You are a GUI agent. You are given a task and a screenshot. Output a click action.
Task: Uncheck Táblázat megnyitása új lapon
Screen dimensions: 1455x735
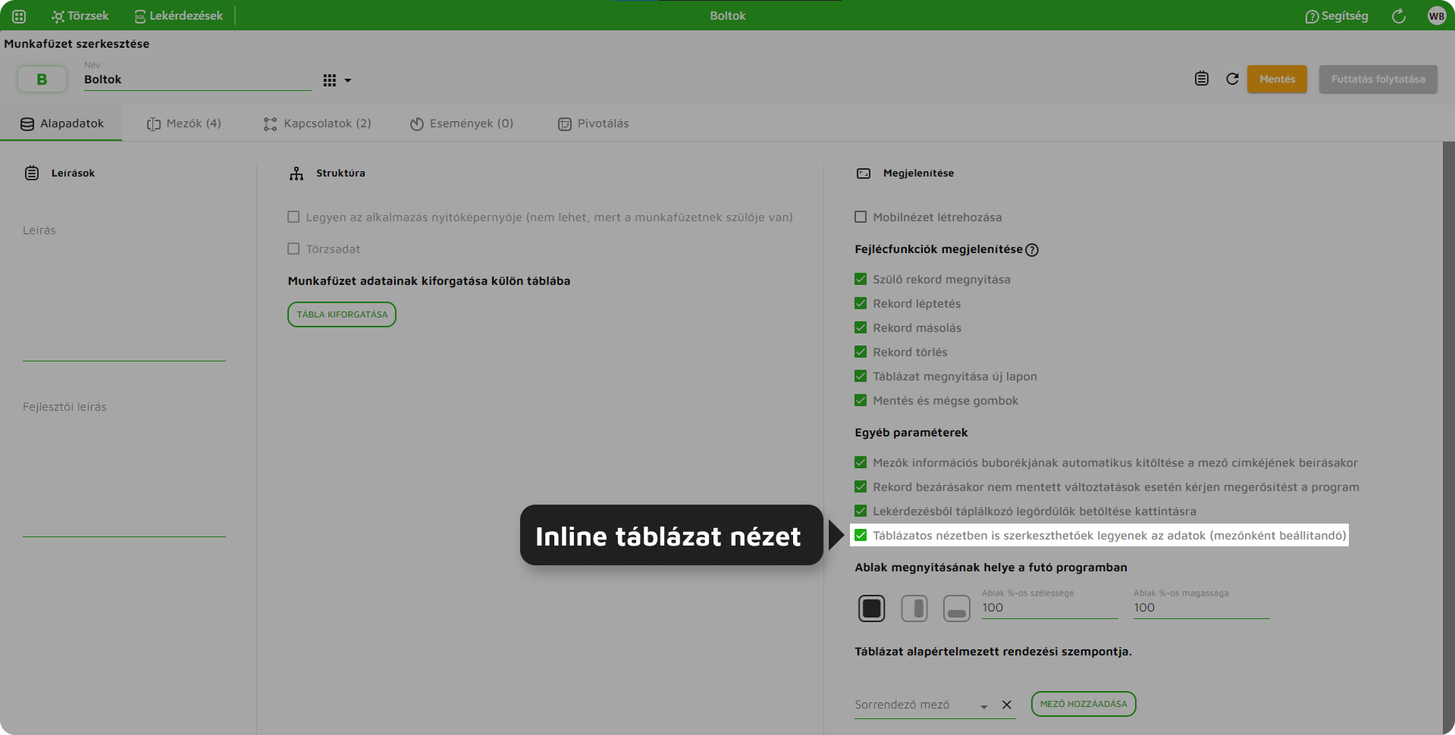click(x=861, y=376)
